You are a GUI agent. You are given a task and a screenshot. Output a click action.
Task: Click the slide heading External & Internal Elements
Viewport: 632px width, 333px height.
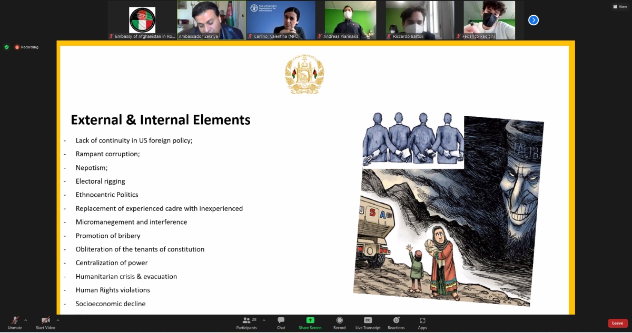[x=161, y=119]
